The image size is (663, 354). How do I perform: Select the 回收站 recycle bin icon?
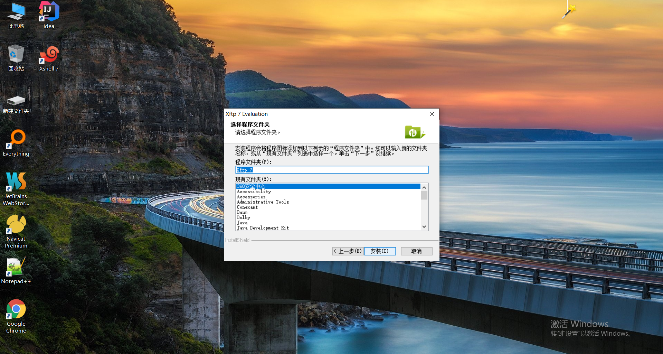[16, 58]
